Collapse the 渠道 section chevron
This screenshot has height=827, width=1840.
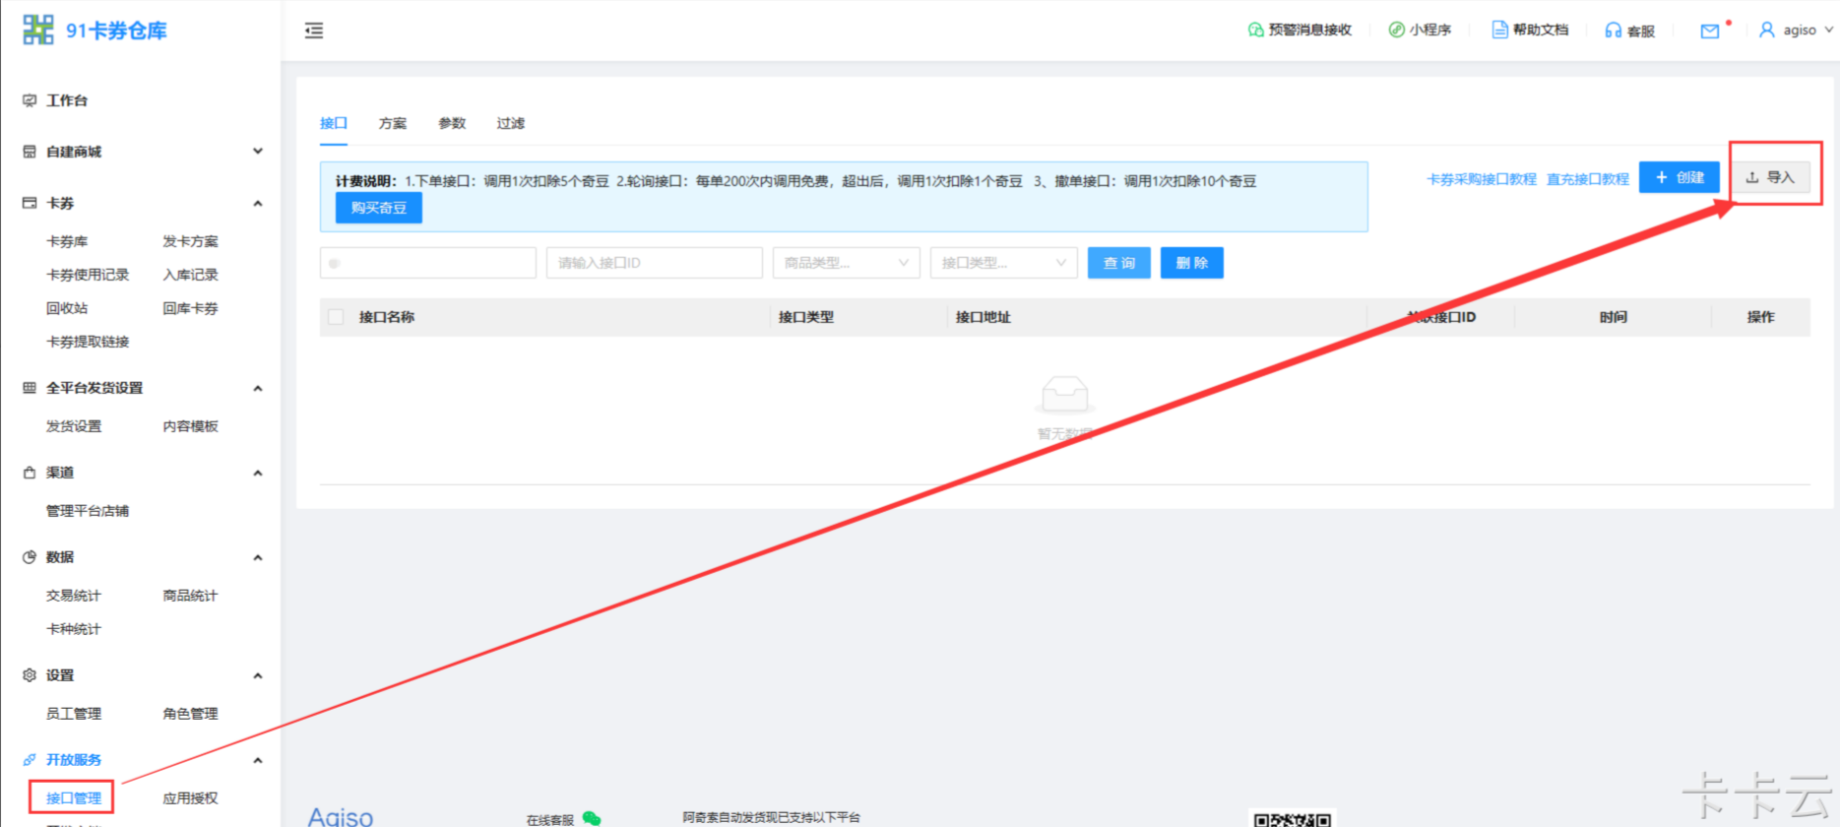258,473
